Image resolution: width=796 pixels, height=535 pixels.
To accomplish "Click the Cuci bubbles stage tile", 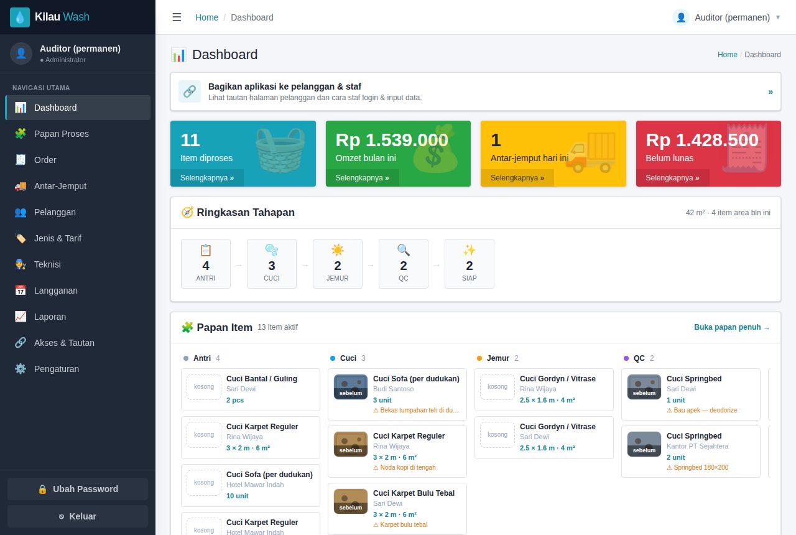I will pyautogui.click(x=272, y=264).
